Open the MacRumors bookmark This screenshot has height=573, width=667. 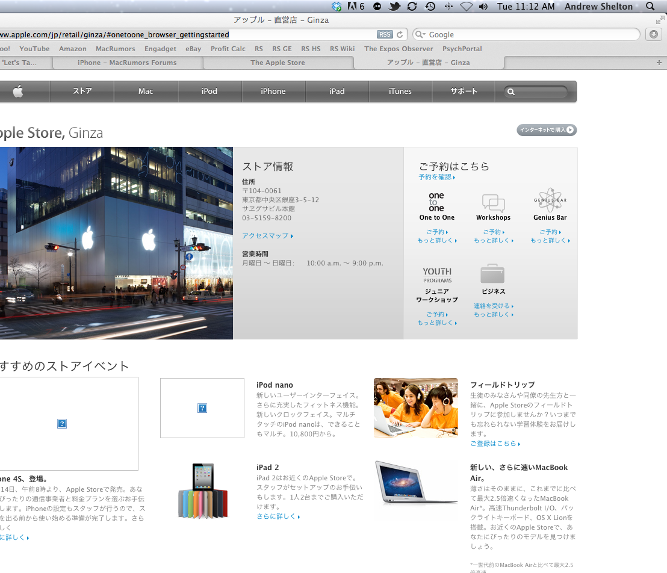115,49
